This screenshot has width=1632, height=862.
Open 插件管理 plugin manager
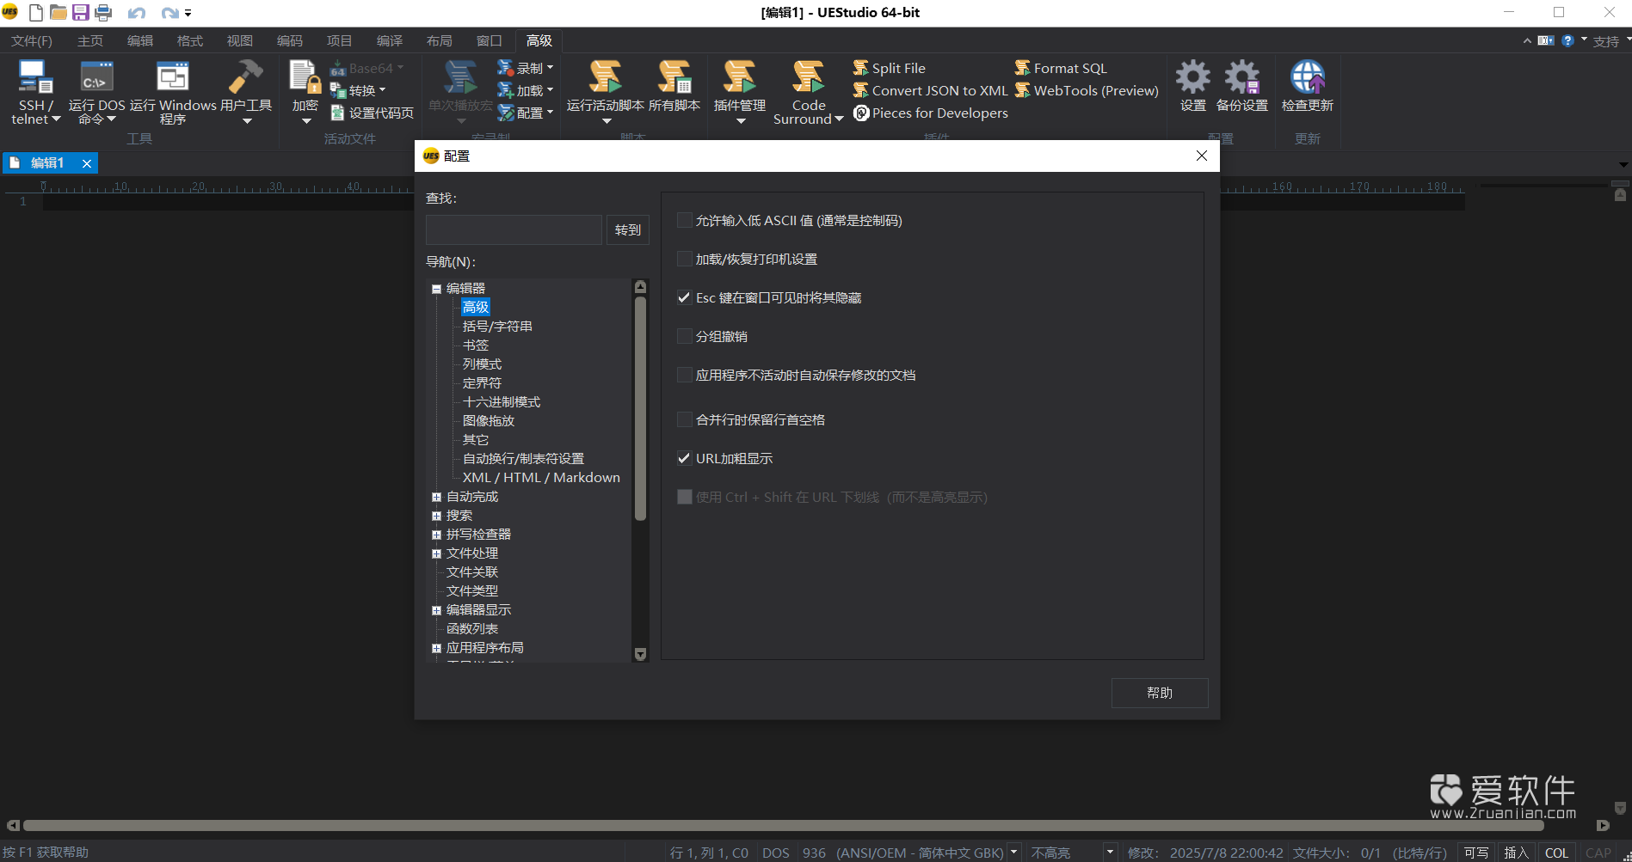pyautogui.click(x=739, y=76)
